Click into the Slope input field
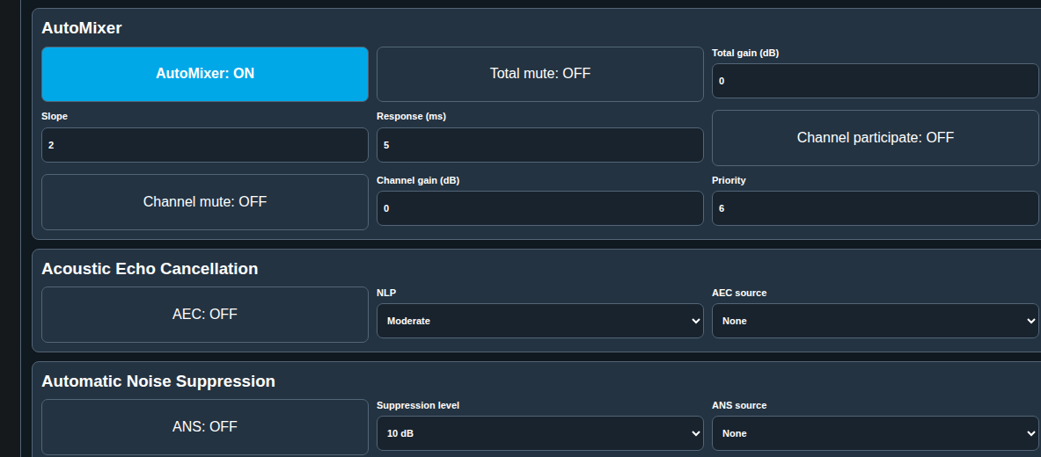This screenshot has height=457, width=1041. tap(204, 145)
